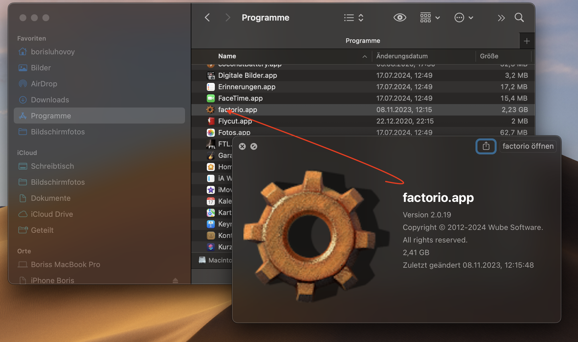Go forward with the right chevron
578x342 pixels.
(228, 18)
